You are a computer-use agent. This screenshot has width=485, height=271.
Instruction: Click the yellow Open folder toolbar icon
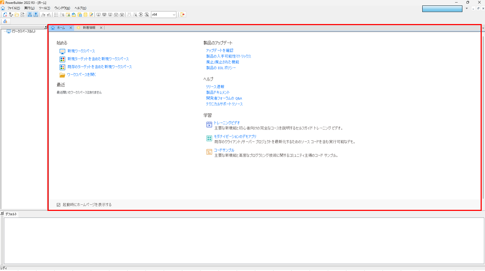tap(17, 15)
